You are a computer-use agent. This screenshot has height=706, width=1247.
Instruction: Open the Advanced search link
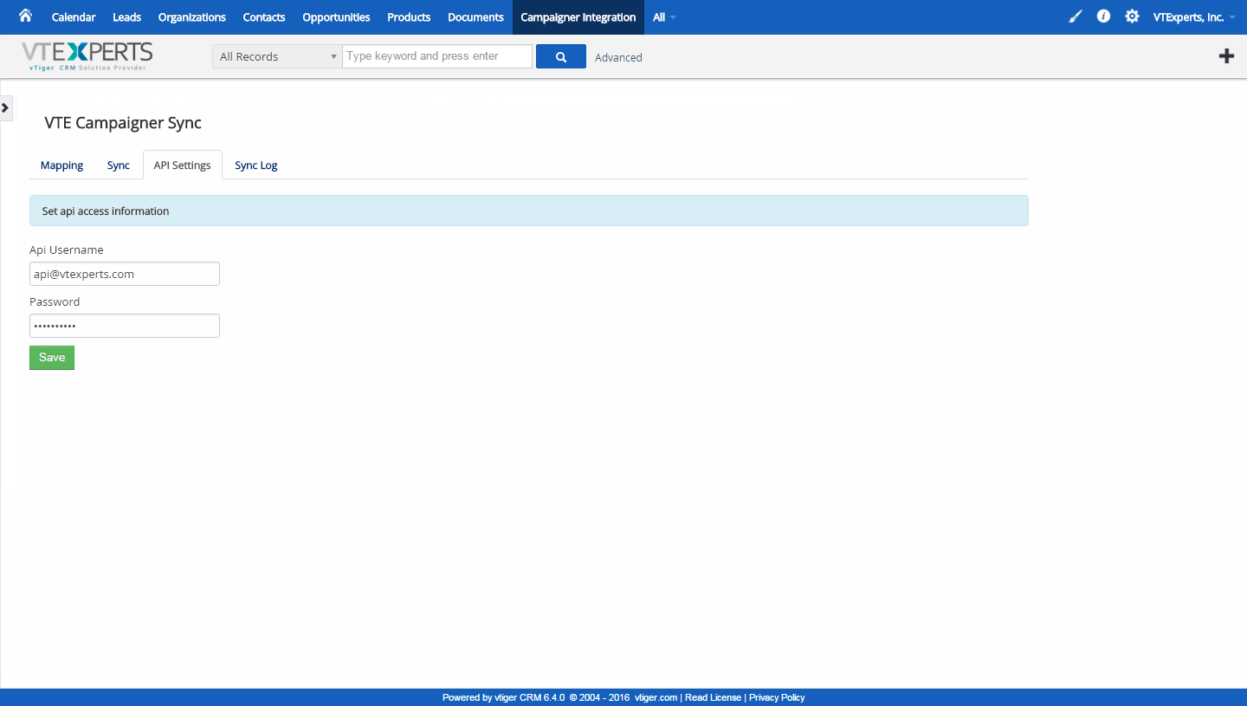[x=618, y=57]
